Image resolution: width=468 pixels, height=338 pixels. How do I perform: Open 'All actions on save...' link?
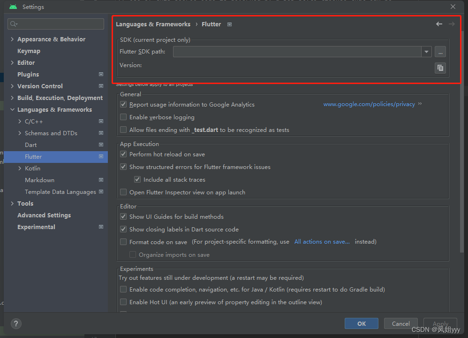coord(322,241)
